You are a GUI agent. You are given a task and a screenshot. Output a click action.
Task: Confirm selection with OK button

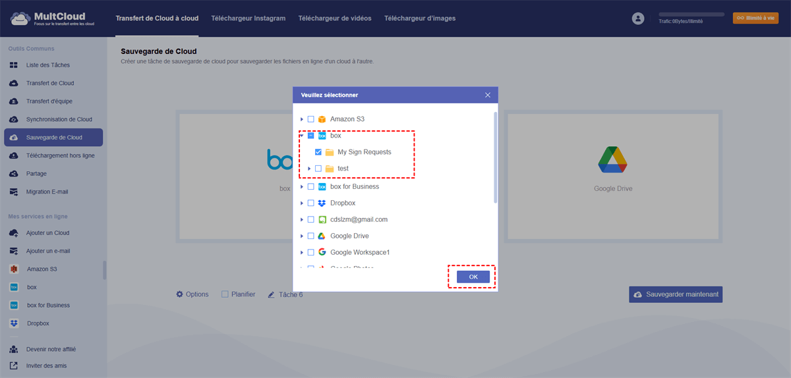(x=473, y=277)
